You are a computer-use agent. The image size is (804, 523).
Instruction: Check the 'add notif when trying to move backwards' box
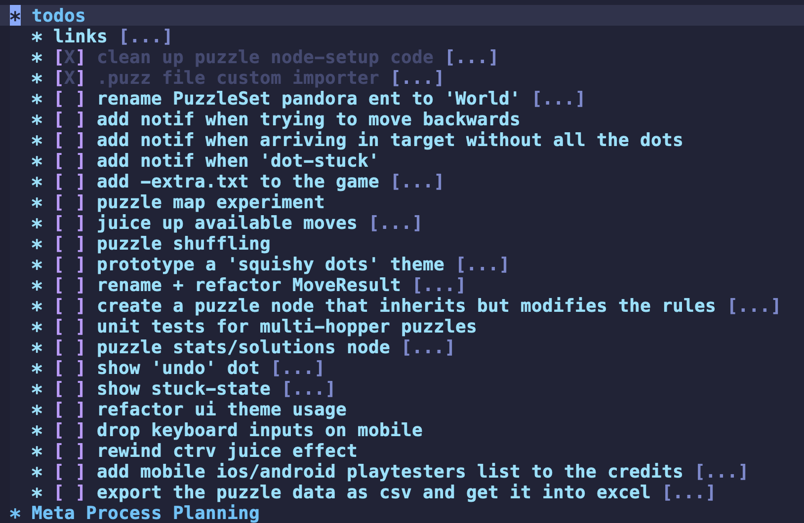(x=69, y=120)
